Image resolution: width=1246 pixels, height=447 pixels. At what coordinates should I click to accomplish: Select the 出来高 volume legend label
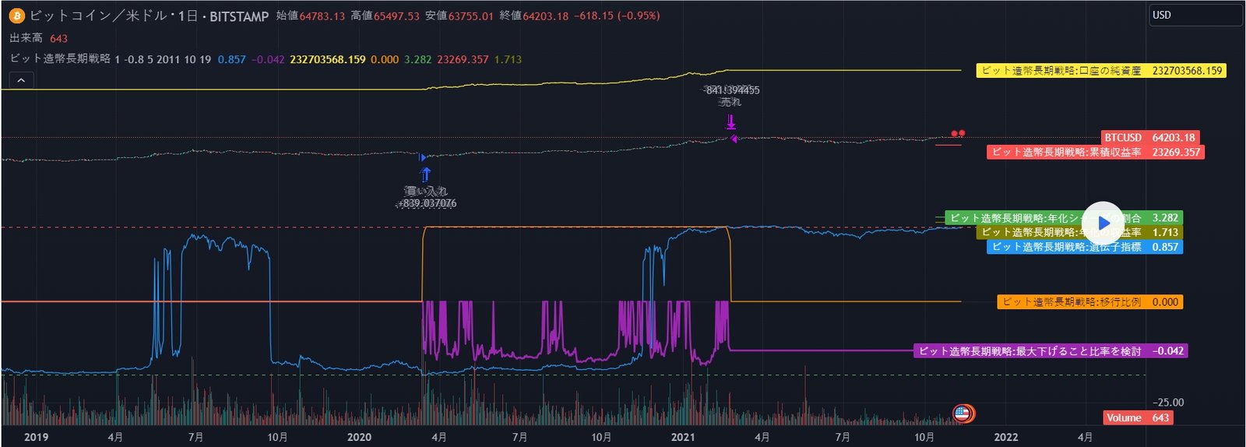click(x=26, y=38)
